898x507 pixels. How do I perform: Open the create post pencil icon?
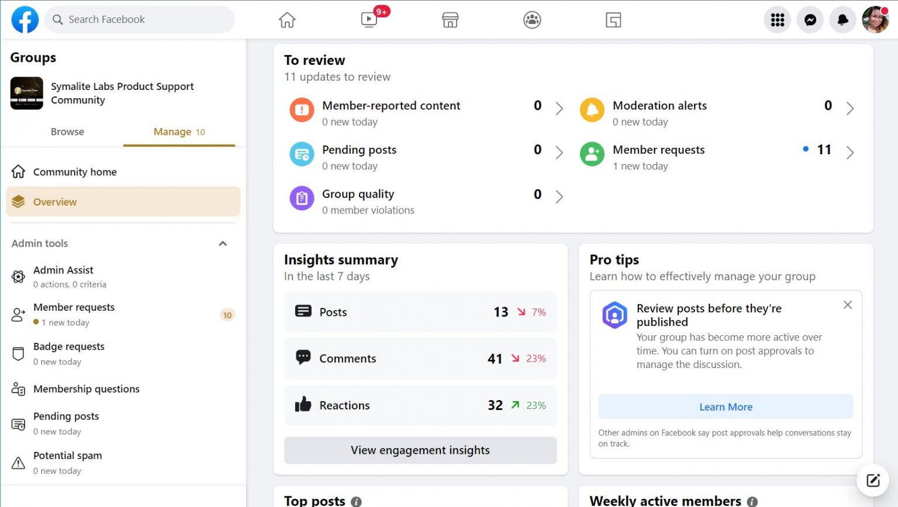(x=873, y=480)
